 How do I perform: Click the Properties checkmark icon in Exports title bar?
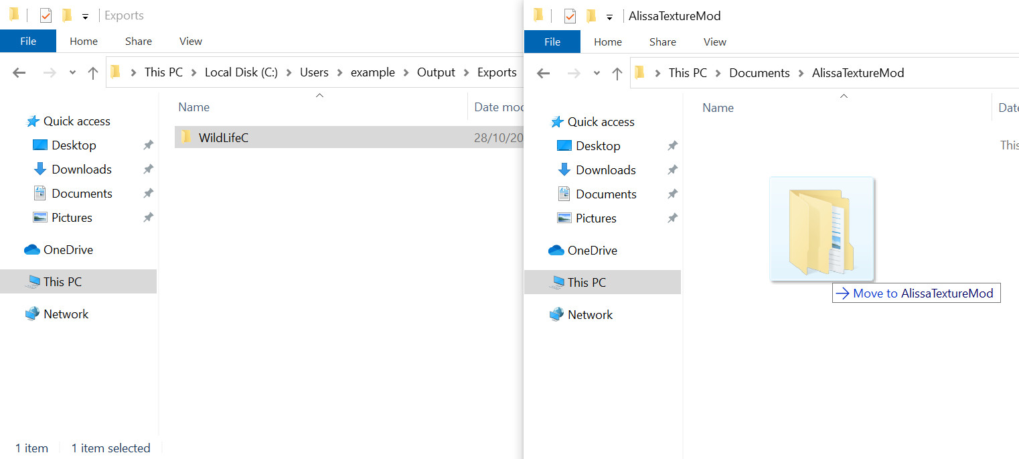[46, 15]
